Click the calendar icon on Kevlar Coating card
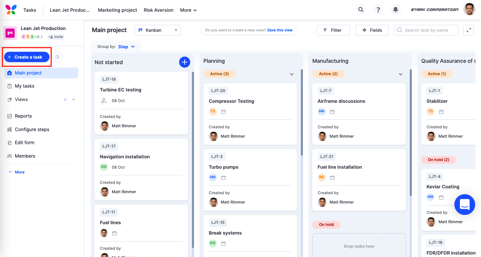481x257 pixels. pos(441,197)
